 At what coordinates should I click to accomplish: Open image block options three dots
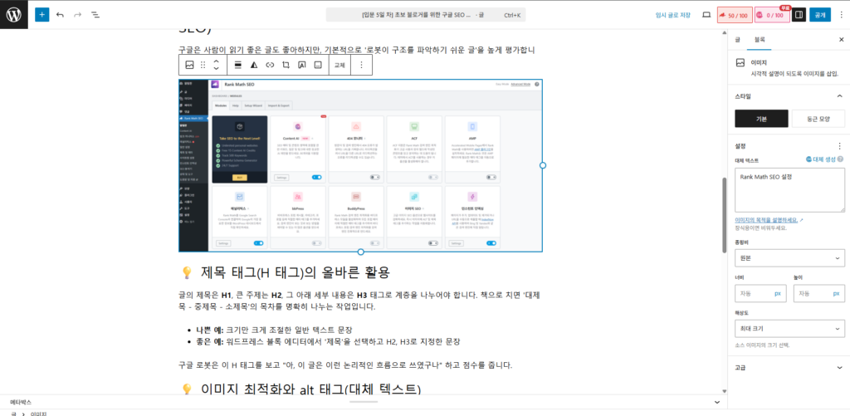pos(362,65)
